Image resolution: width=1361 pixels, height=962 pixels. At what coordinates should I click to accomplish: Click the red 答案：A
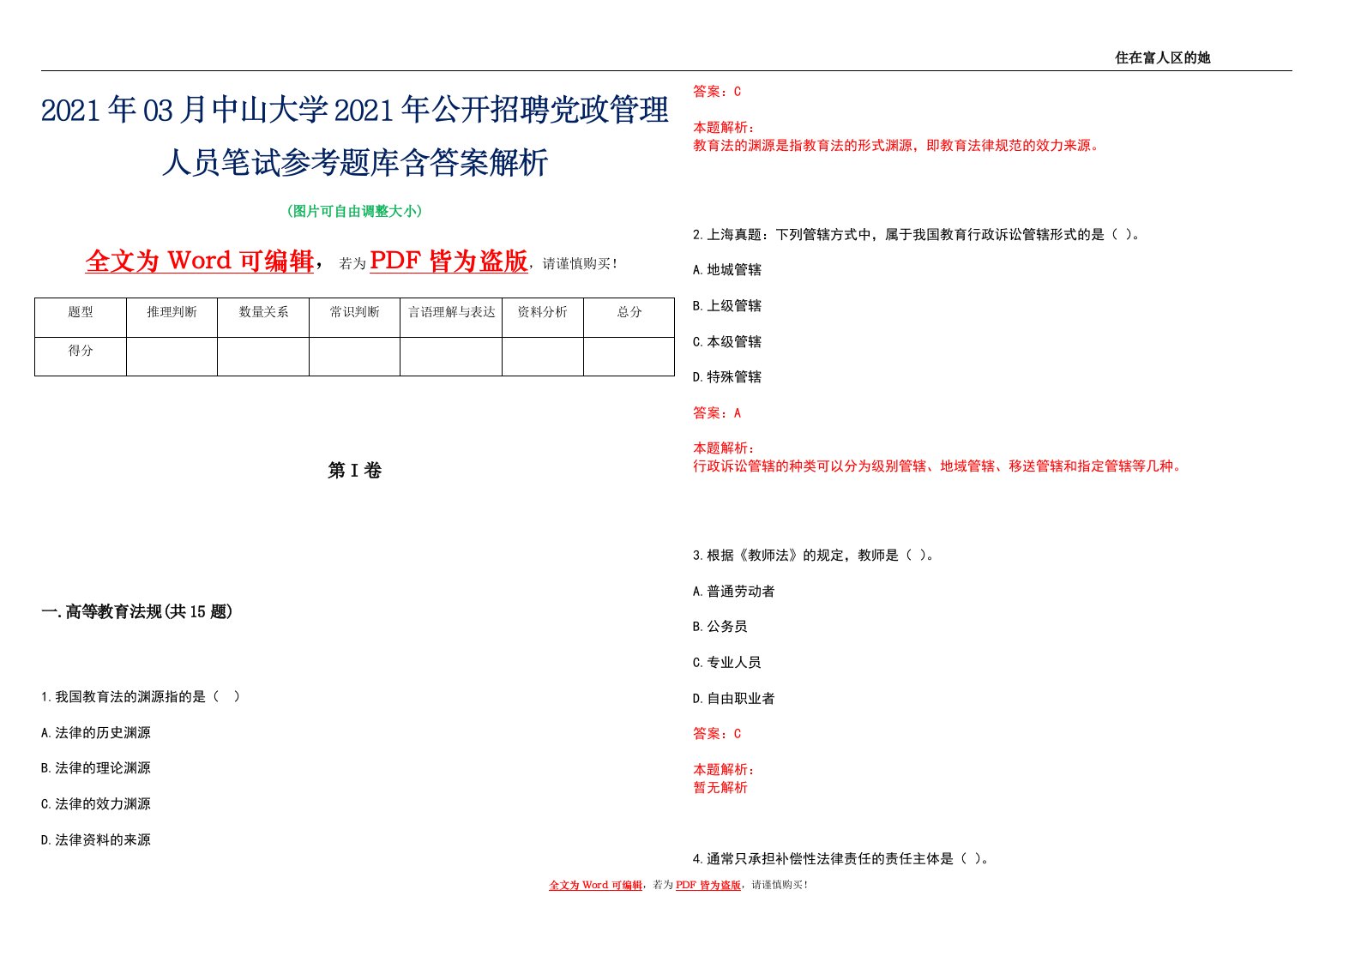click(717, 413)
